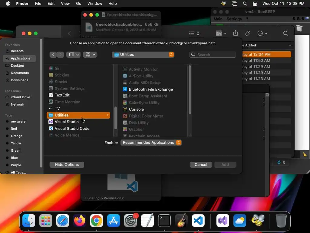Go back in the file dialog
Screen dimensions: 310x233
[53, 55]
